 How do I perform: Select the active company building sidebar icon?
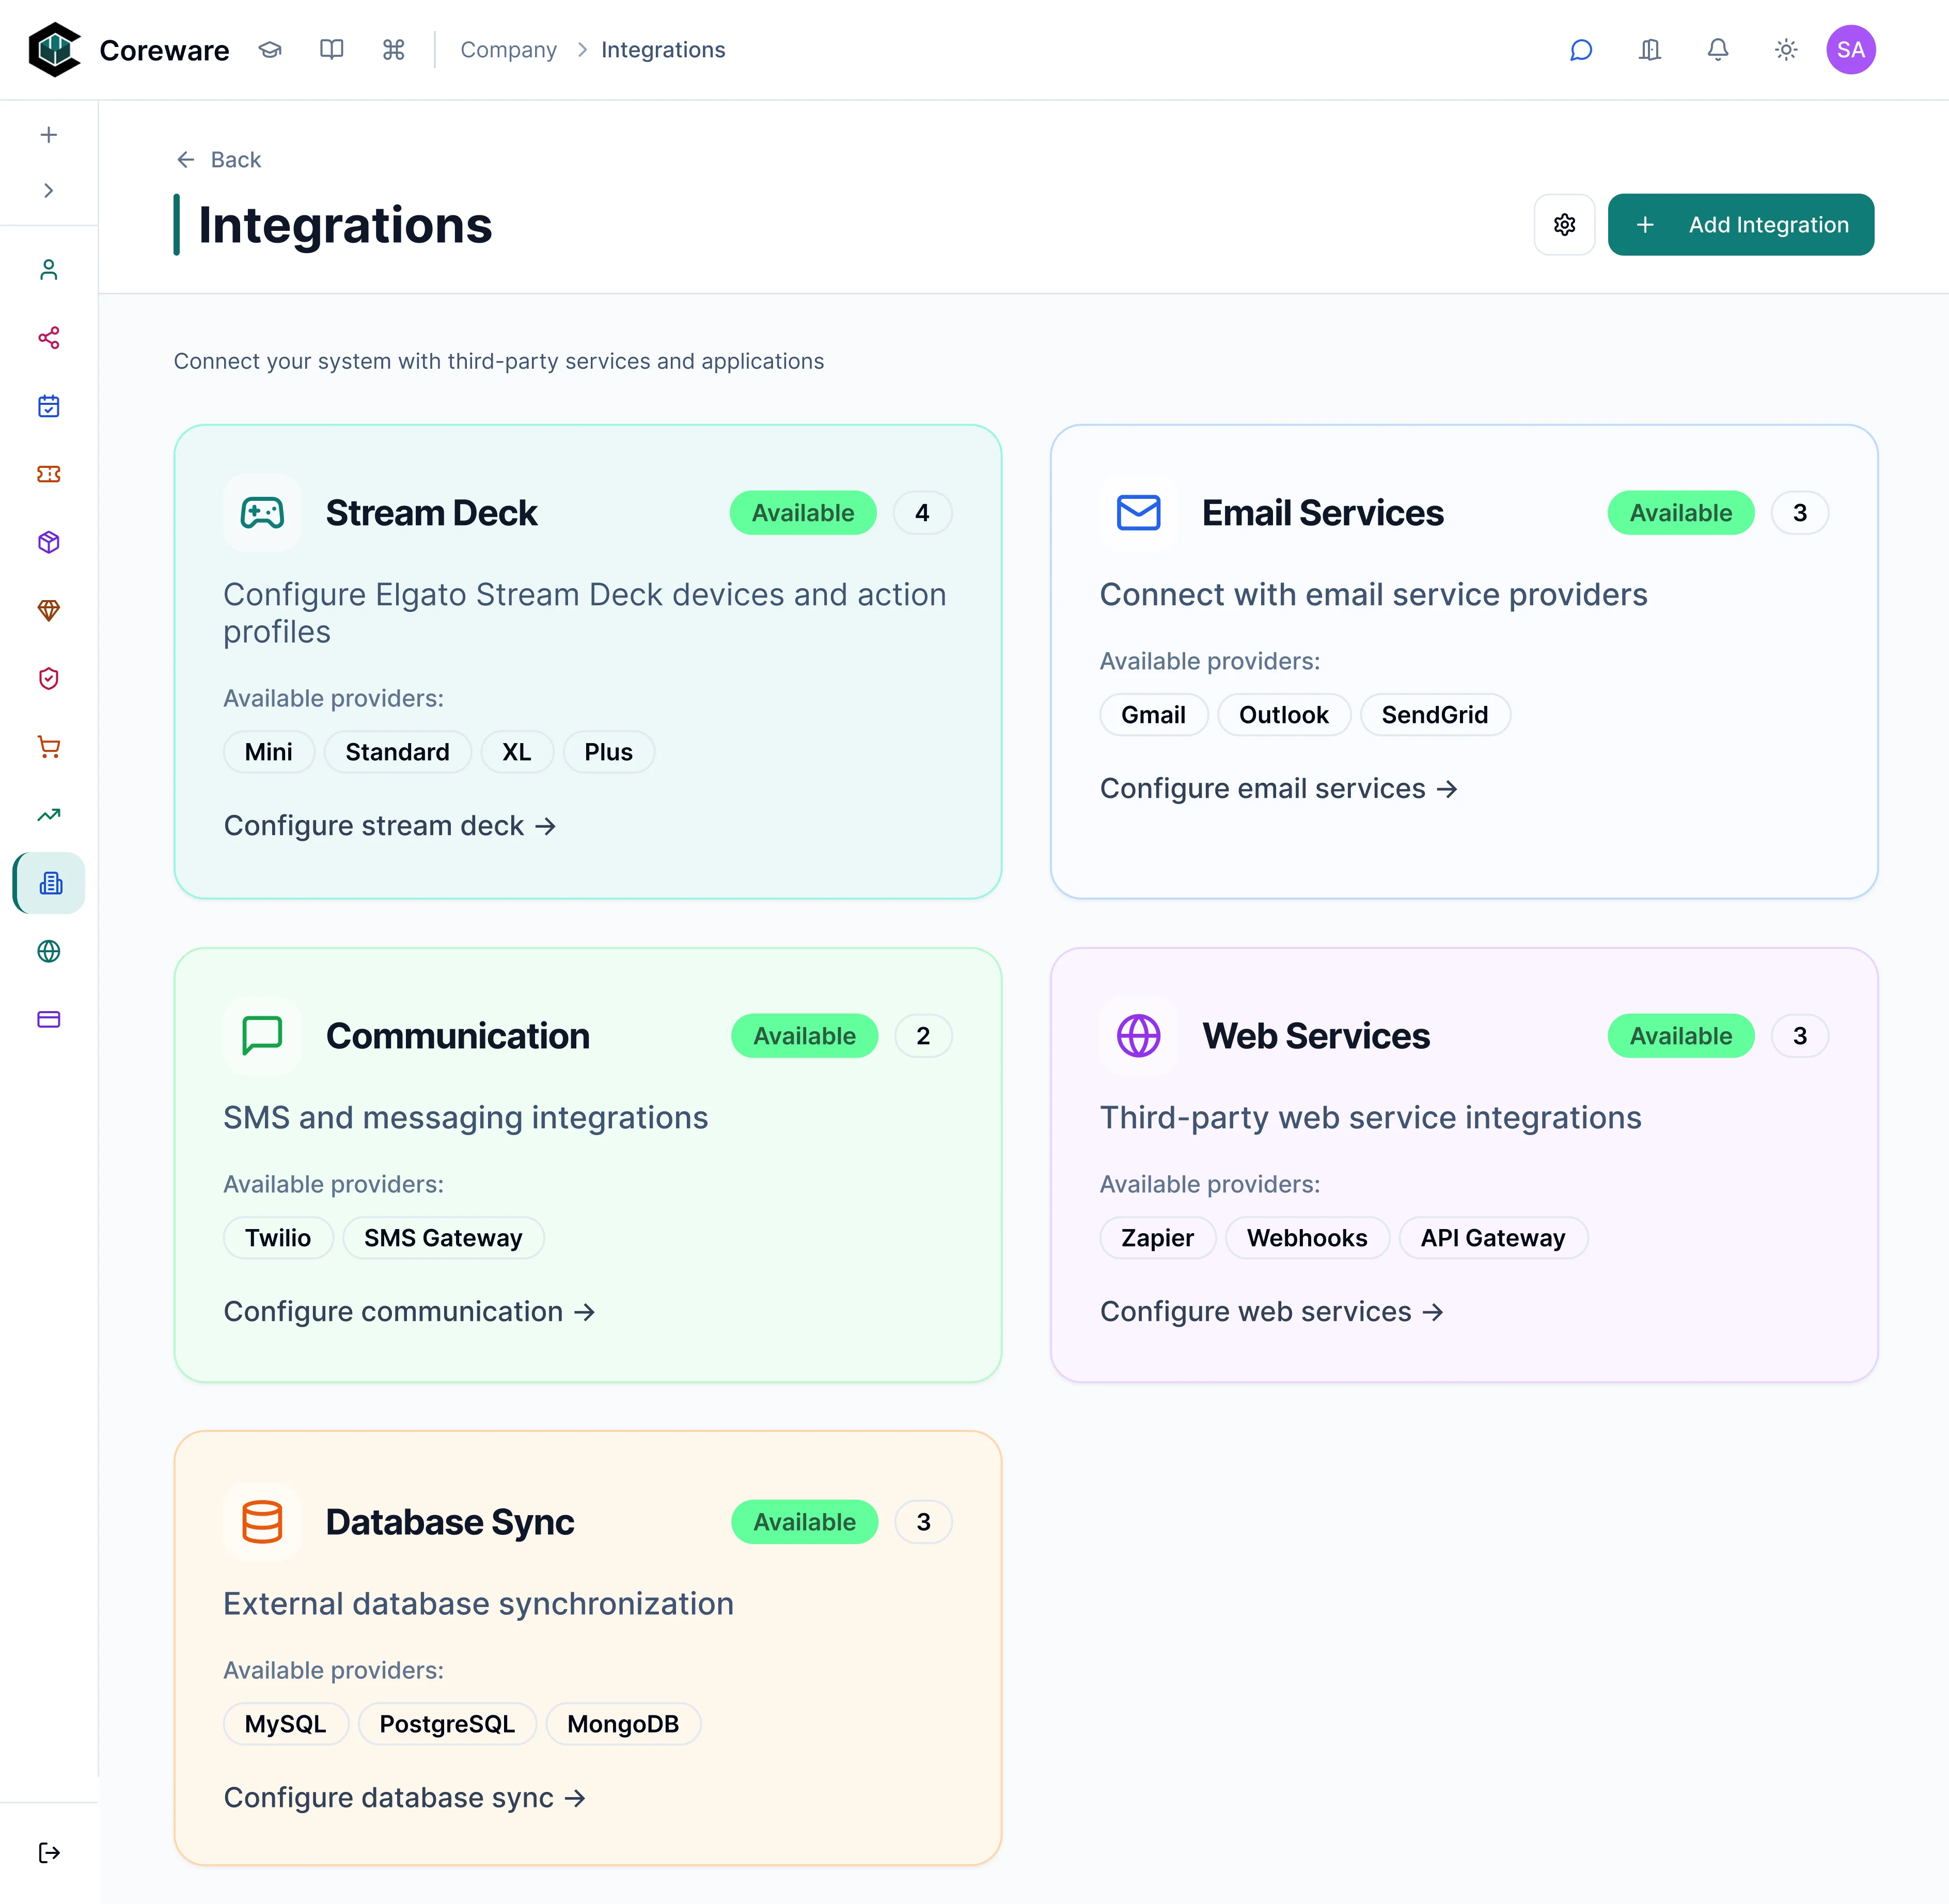(x=50, y=883)
